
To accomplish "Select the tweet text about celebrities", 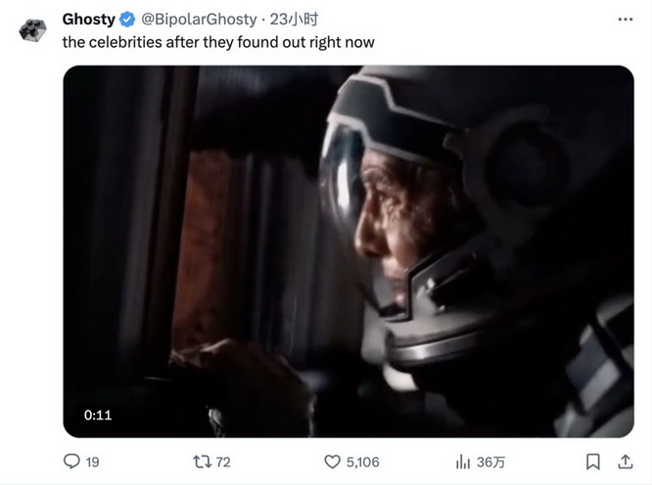I will pyautogui.click(x=218, y=42).
